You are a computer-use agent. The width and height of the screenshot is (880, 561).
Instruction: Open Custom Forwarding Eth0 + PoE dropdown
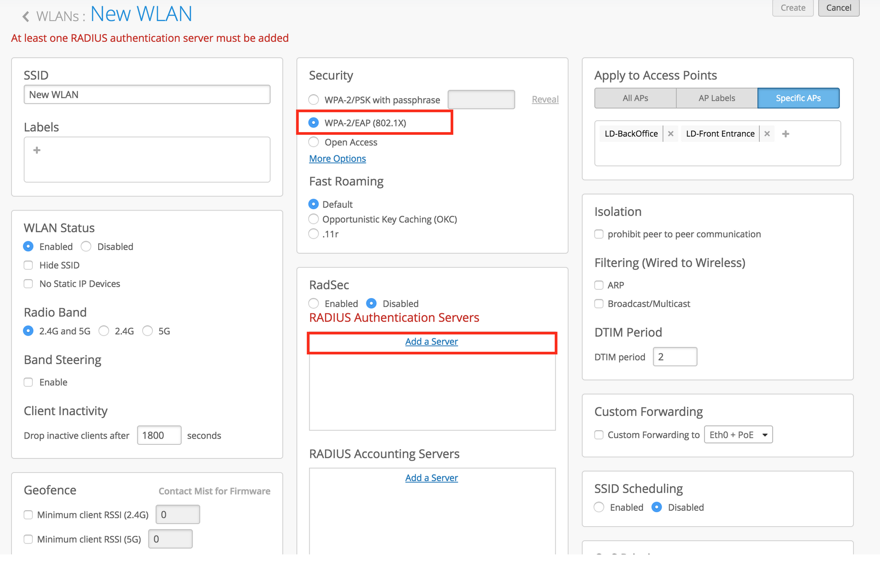(738, 435)
